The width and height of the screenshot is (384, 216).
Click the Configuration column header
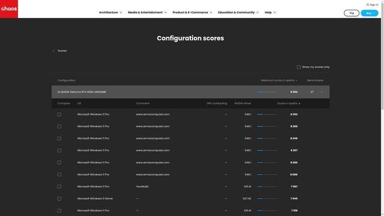pyautogui.click(x=67, y=80)
